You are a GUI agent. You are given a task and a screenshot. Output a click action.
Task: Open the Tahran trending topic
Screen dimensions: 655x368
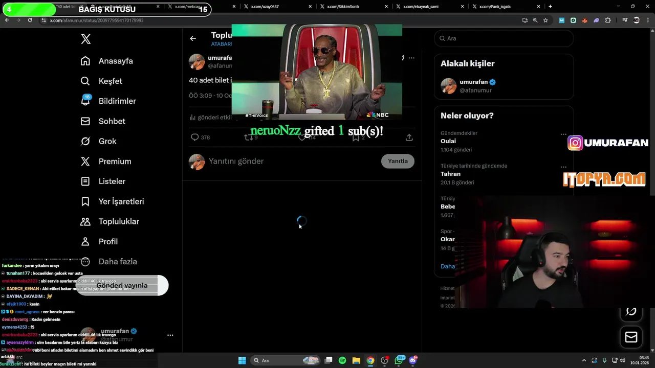(x=451, y=174)
